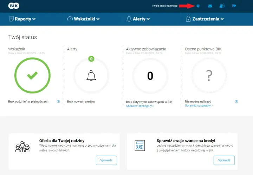Click the BIK logo
Viewport: 253px width, 175px height.
[14, 6]
